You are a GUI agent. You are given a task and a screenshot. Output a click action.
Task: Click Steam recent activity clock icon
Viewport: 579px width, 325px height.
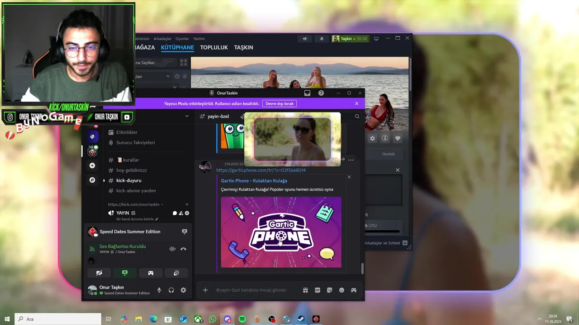[177, 76]
